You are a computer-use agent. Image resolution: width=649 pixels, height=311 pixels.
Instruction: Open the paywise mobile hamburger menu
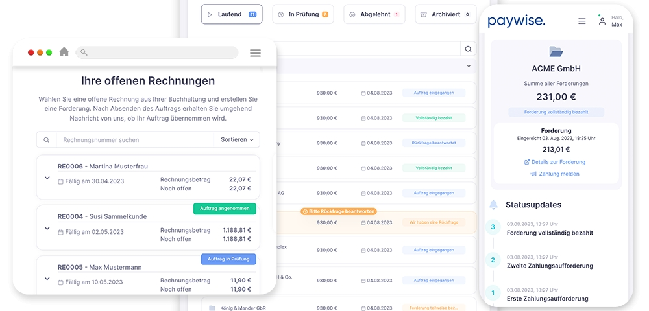pos(582,21)
